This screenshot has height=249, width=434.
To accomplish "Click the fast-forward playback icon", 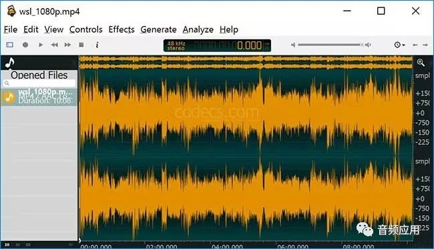I will tap(67, 45).
